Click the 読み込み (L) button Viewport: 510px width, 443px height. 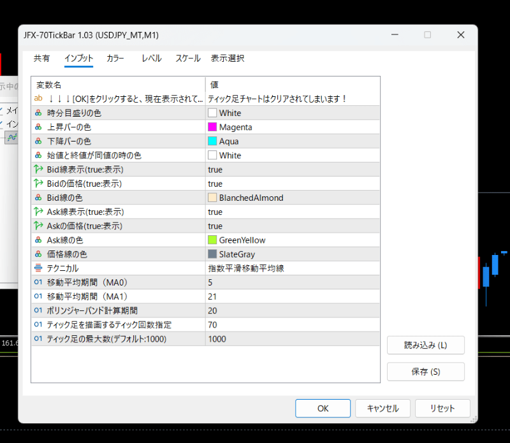coord(426,345)
